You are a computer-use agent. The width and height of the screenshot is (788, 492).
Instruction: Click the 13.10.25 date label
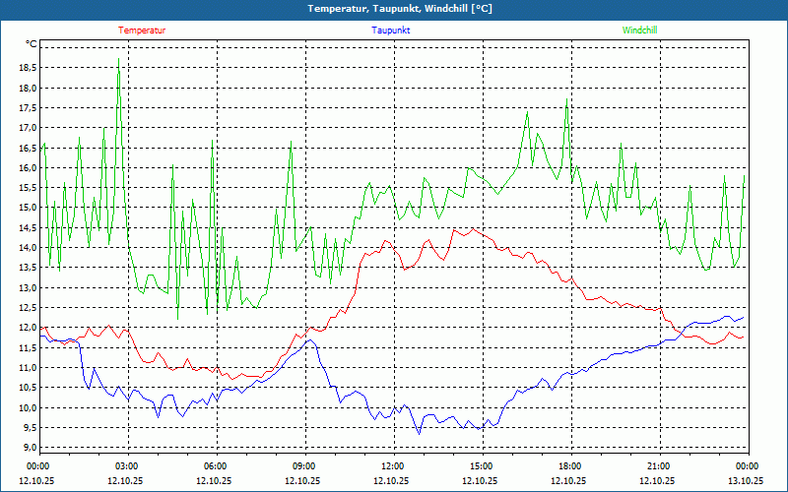[x=746, y=481]
